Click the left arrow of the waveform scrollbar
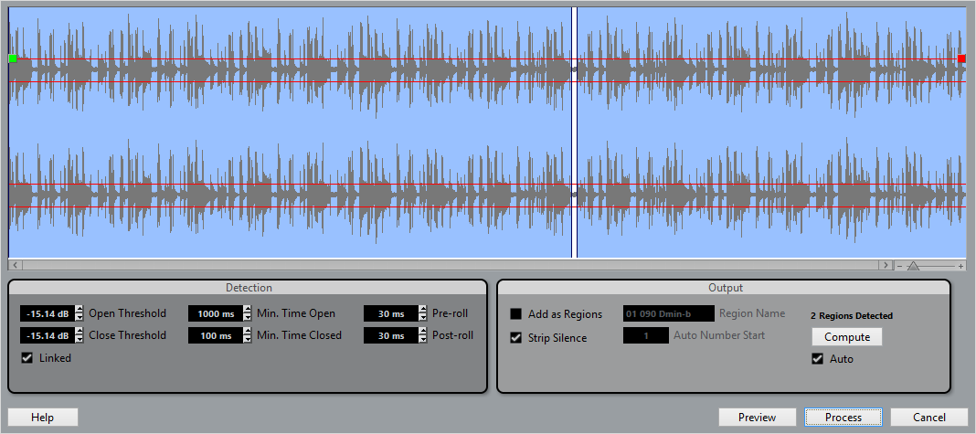The width and height of the screenshot is (976, 434). coord(15,265)
